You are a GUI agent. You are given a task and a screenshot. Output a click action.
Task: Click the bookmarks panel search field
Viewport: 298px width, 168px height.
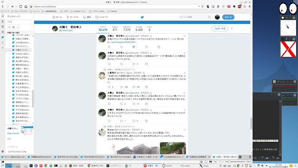pos(20,22)
